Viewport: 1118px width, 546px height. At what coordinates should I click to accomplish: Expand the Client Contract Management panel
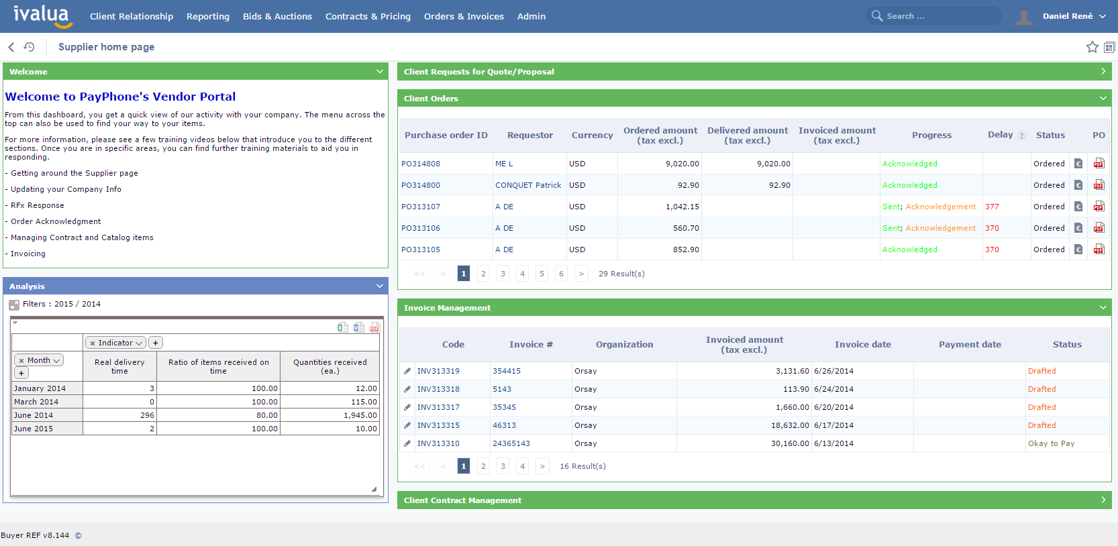1103,500
